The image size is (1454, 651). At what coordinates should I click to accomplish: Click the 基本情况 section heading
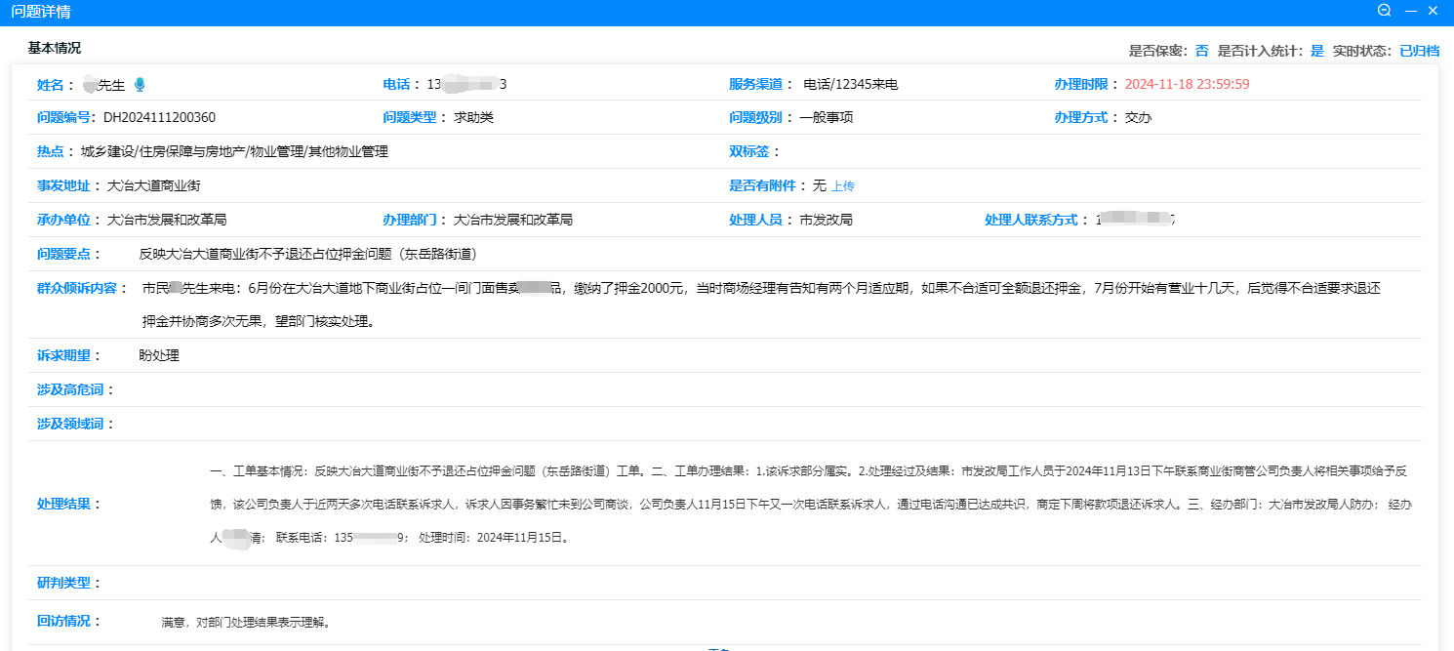(55, 48)
